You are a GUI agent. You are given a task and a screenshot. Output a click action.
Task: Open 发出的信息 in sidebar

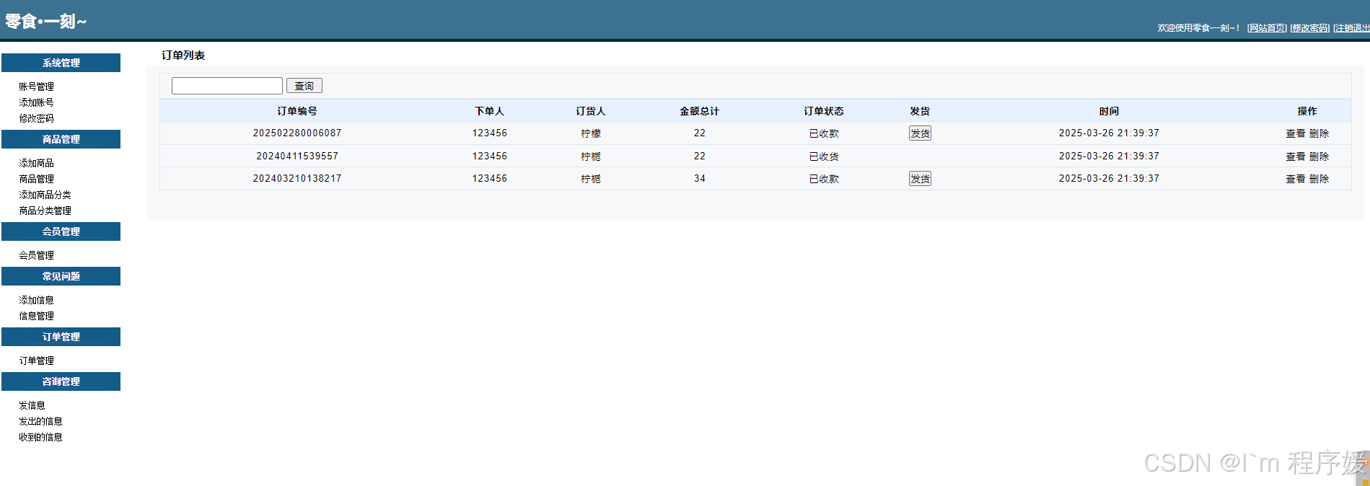[x=40, y=421]
